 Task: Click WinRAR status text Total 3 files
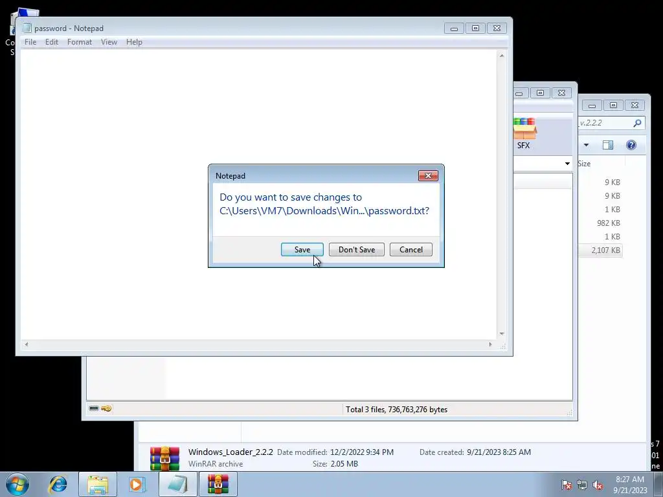(x=396, y=409)
